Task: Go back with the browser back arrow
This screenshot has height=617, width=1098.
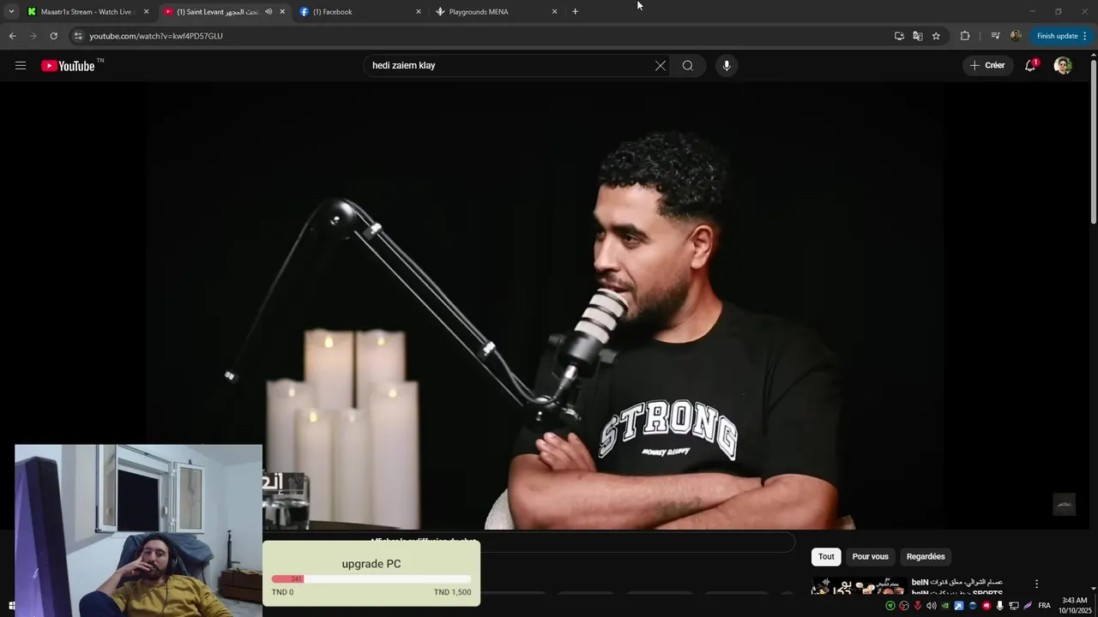Action: point(12,36)
